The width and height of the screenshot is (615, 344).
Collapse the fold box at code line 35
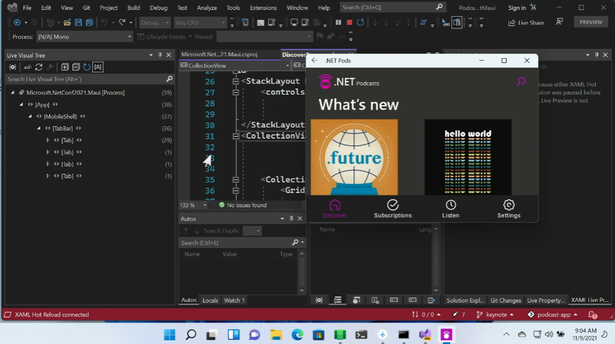coord(236,180)
